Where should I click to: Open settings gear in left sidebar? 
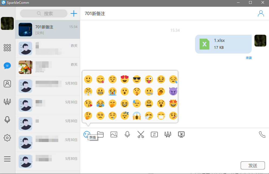(7, 138)
